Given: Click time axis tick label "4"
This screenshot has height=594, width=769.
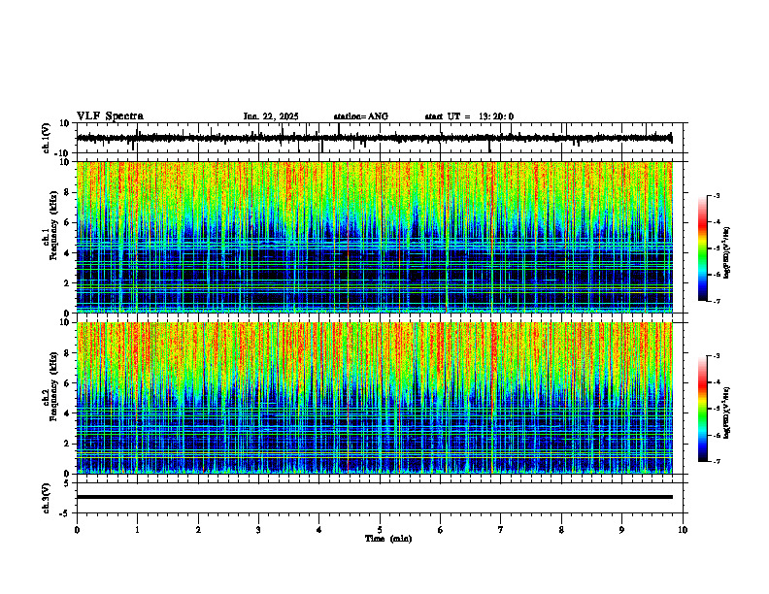Looking at the screenshot, I should click(319, 530).
